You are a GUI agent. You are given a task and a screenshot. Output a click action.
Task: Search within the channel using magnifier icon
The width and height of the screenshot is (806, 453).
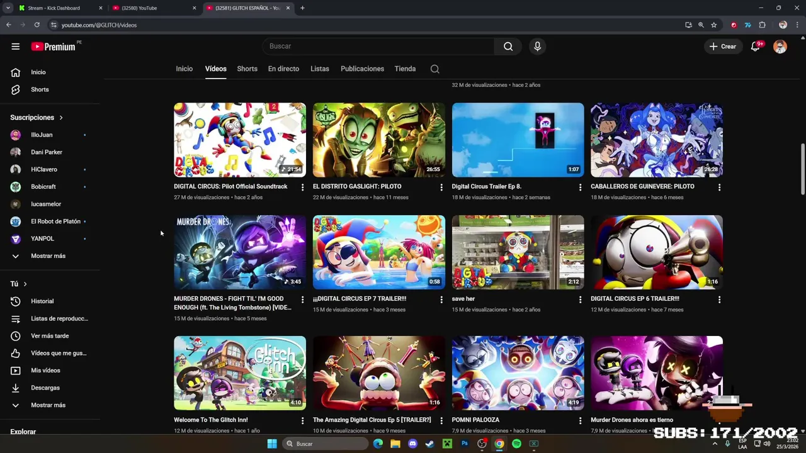[435, 69]
